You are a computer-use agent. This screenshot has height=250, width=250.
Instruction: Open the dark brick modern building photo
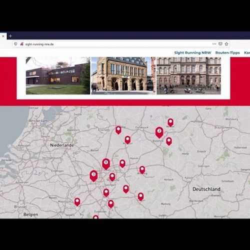(x=58, y=75)
